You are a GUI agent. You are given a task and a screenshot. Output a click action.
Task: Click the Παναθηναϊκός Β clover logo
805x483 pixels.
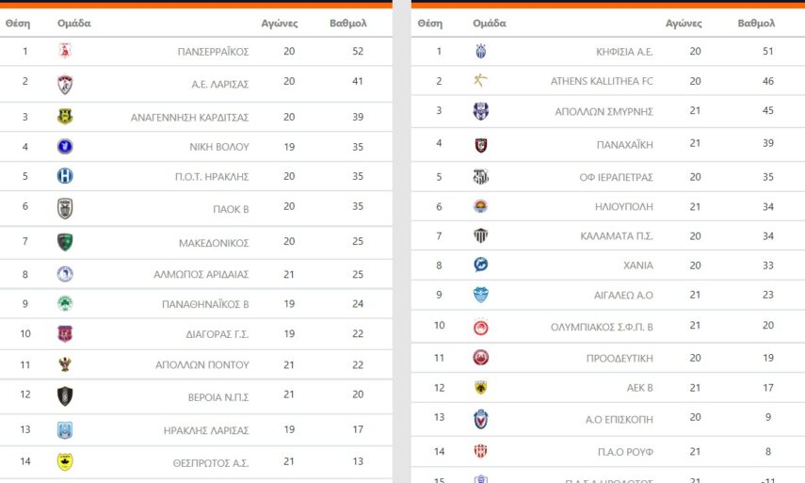65,303
